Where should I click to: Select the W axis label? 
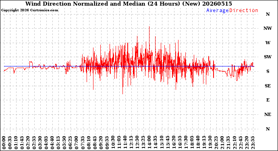[268, 43]
